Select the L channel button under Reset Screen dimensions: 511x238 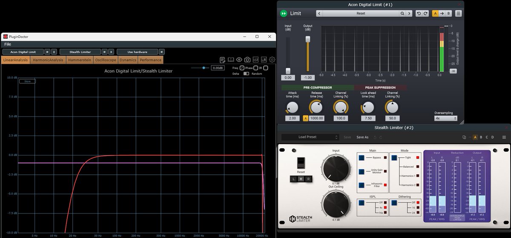coord(293,179)
